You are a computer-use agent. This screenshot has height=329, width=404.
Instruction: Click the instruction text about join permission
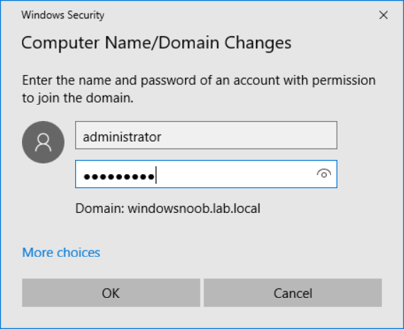coord(198,89)
